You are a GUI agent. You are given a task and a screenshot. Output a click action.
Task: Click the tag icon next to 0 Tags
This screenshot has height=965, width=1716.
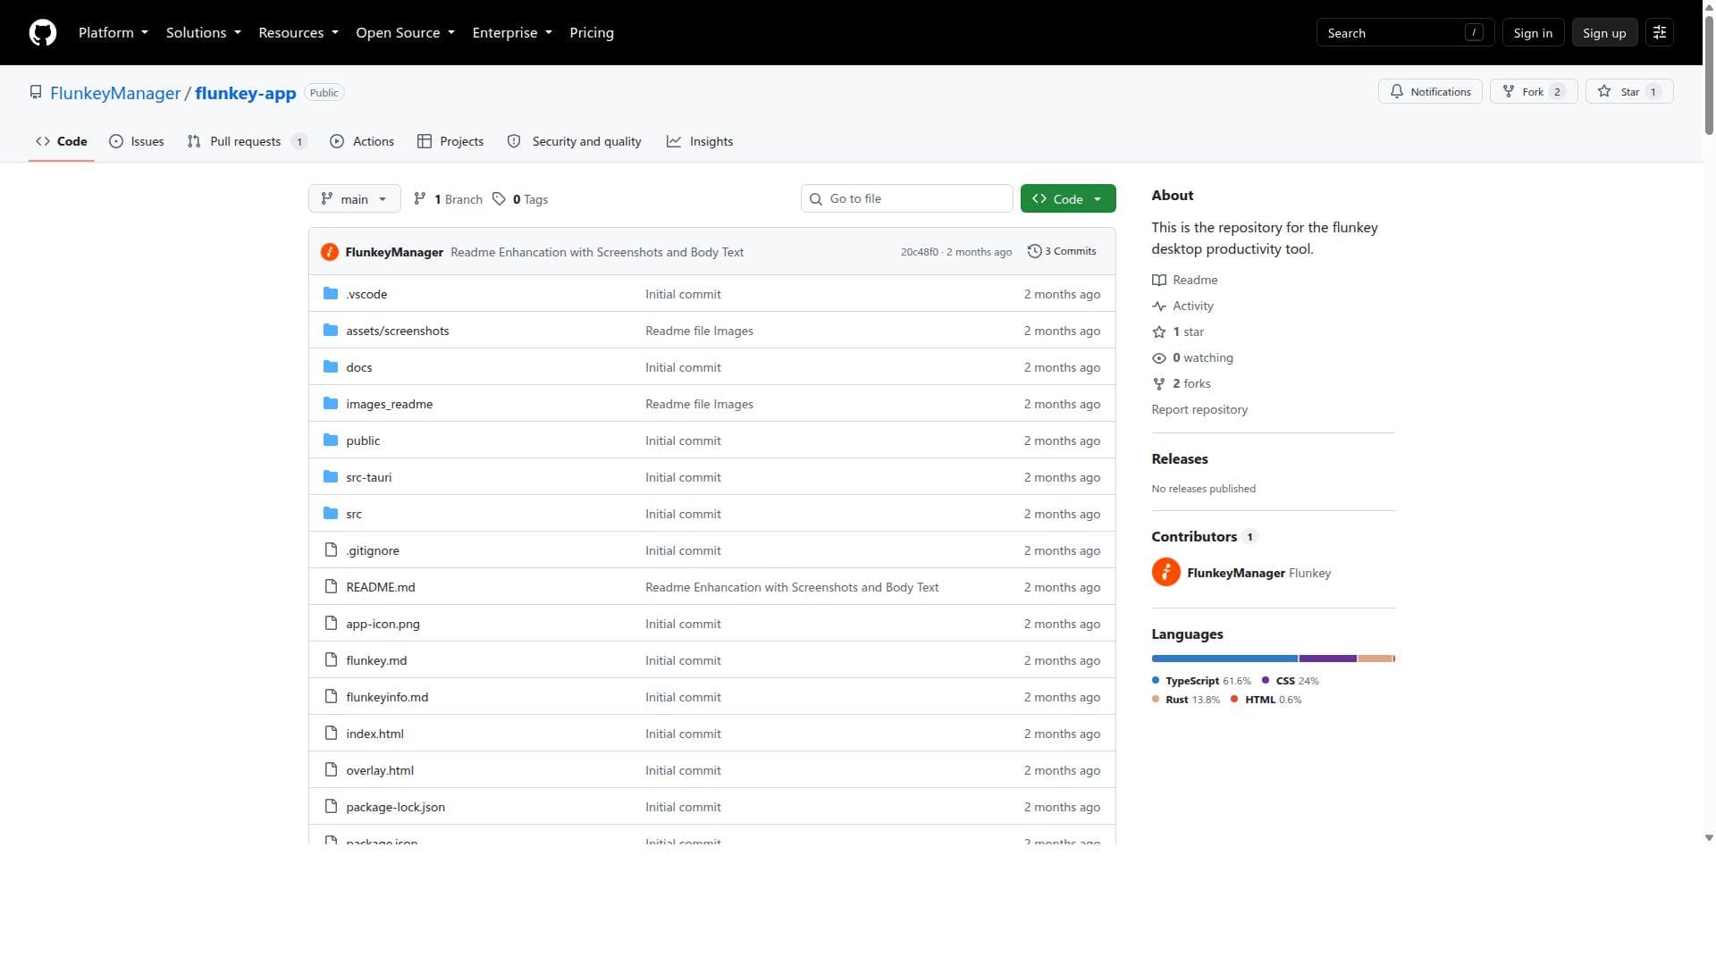[500, 199]
